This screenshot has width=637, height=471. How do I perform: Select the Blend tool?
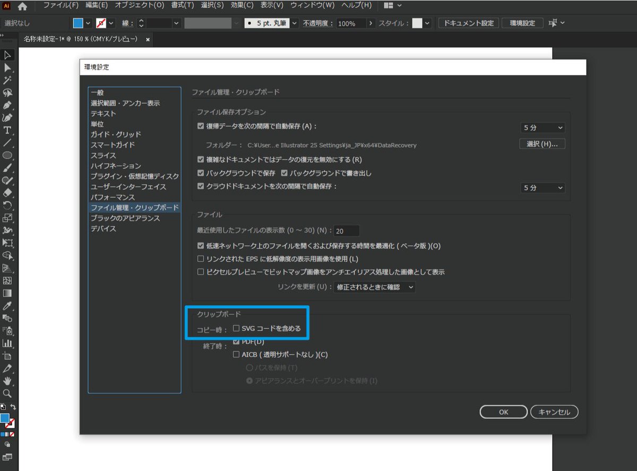pyautogui.click(x=7, y=318)
